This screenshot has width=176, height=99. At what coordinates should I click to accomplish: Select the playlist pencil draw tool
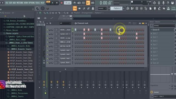tap(45, 13)
